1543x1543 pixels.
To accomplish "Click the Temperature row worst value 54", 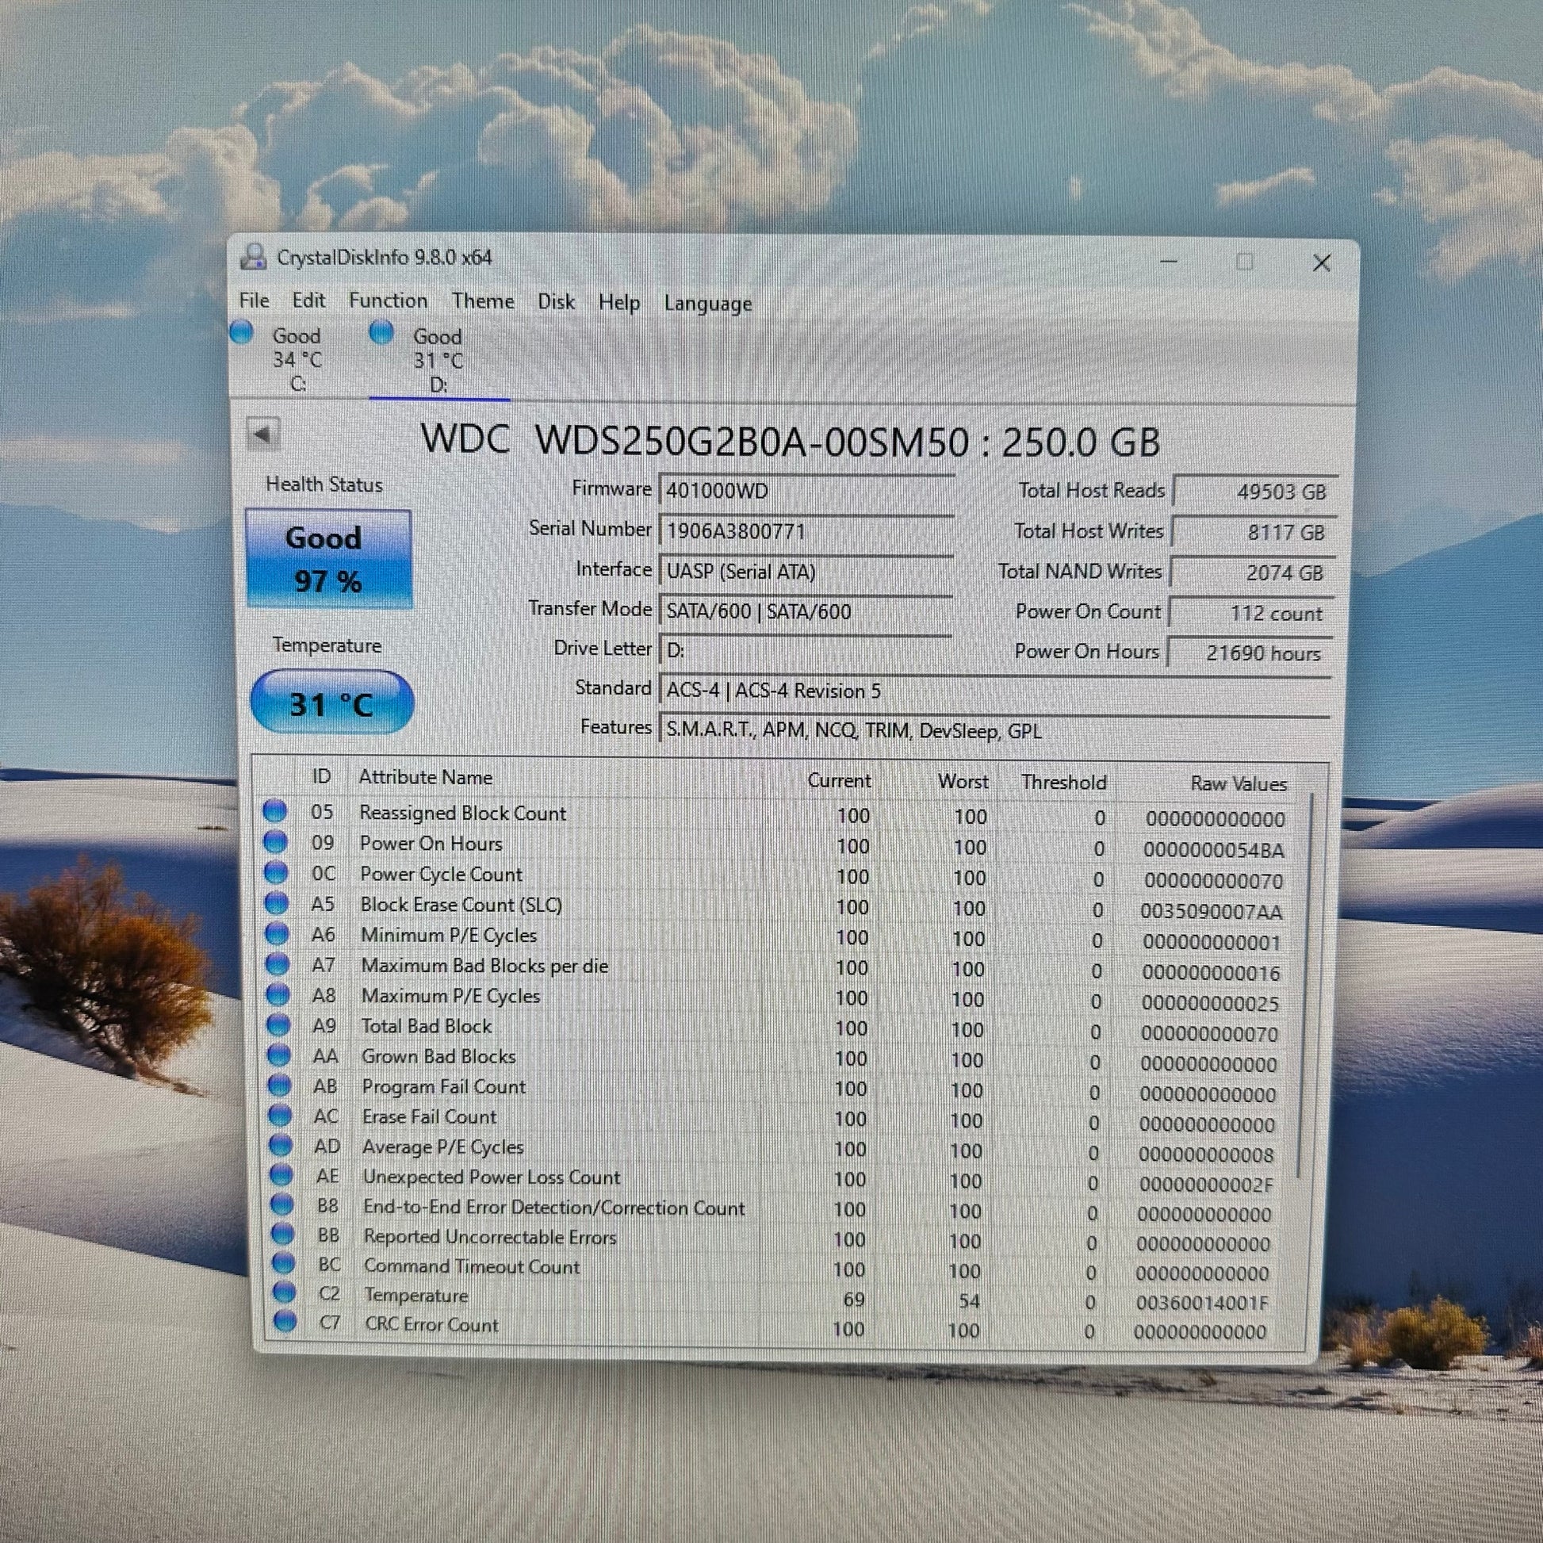I will (x=969, y=1301).
